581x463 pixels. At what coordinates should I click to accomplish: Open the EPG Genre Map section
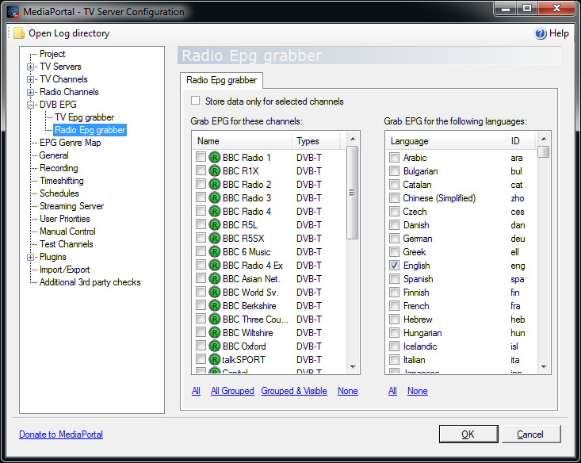click(x=70, y=143)
